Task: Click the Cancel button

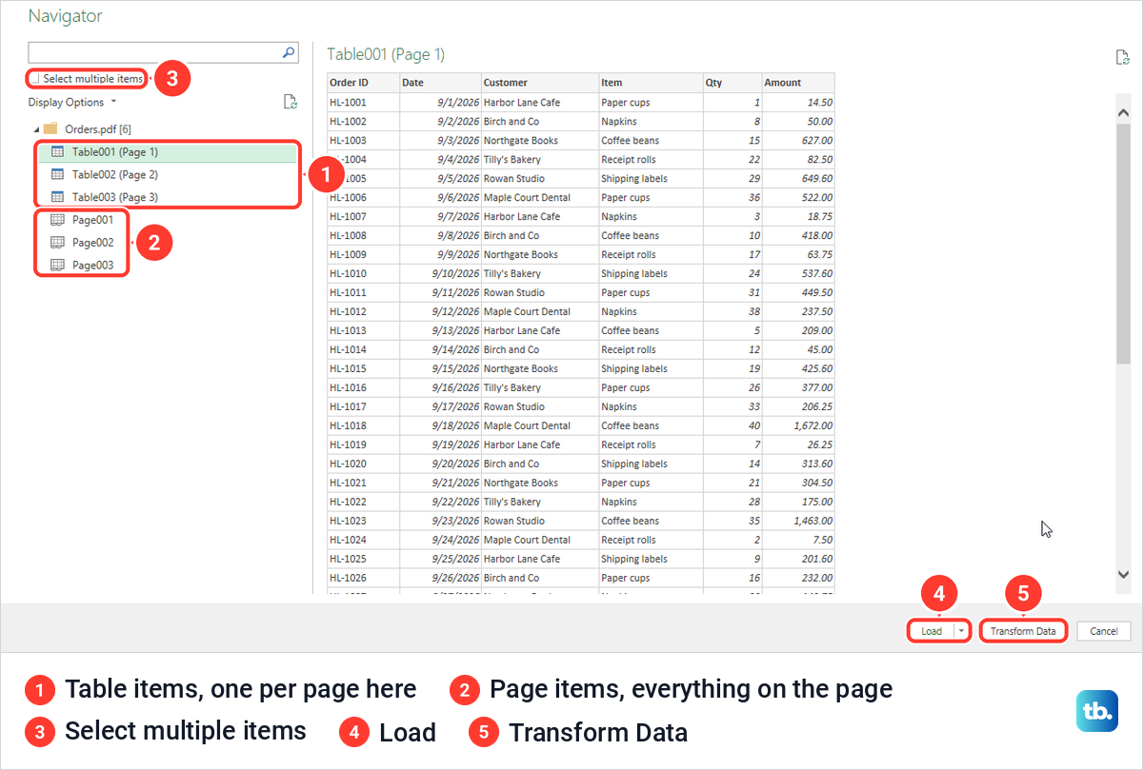Action: point(1104,631)
